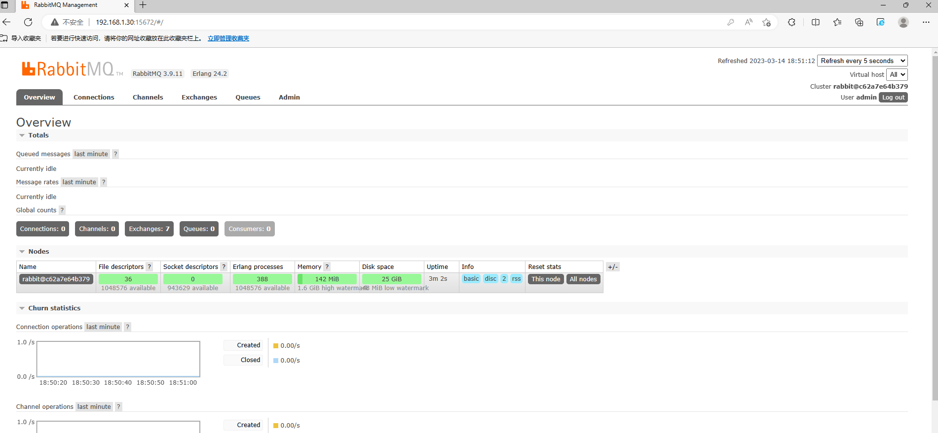Open browser extensions menu
The height and width of the screenshot is (433, 938).
(x=791, y=22)
